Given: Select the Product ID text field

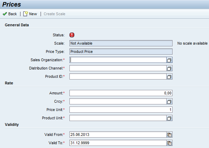Looking at the screenshot, I should 118,76.
